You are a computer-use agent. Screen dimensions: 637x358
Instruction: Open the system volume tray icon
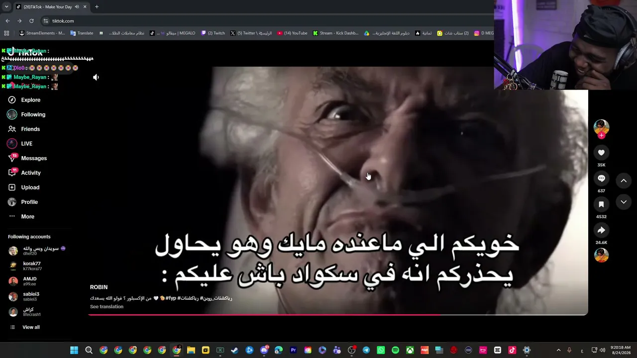[x=603, y=350]
